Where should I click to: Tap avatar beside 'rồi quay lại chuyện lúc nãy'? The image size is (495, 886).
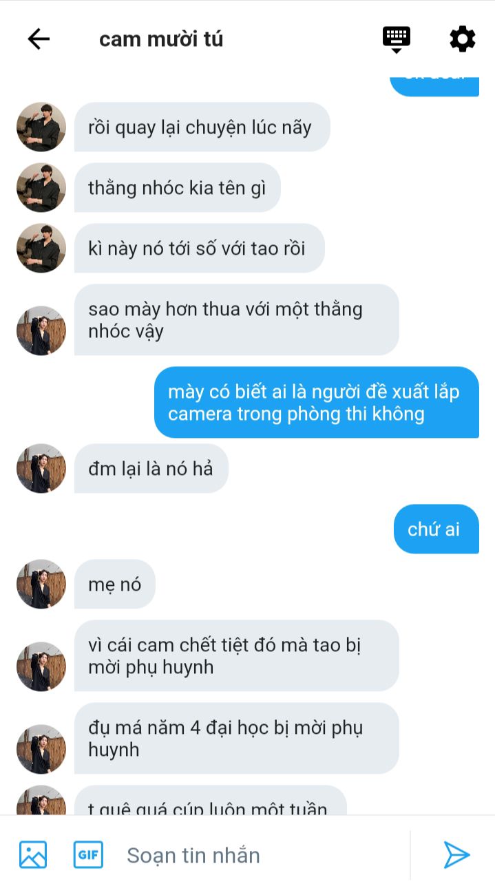click(x=41, y=127)
